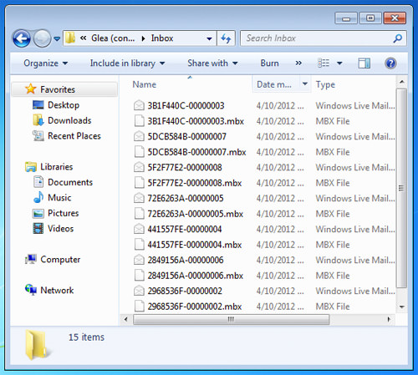
Task: Click the Burn toolbar button
Action: tap(269, 63)
